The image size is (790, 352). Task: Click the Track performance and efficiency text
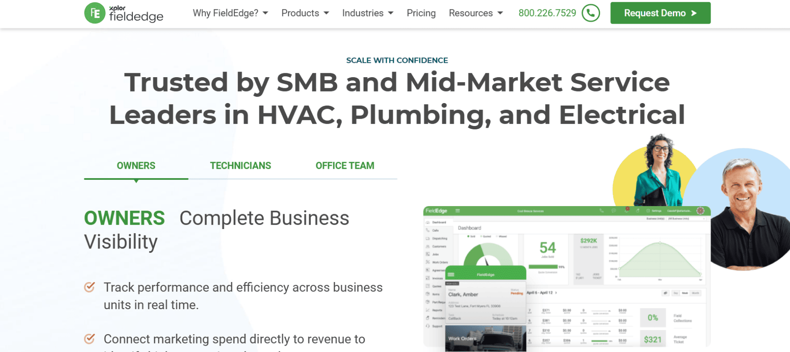click(243, 296)
